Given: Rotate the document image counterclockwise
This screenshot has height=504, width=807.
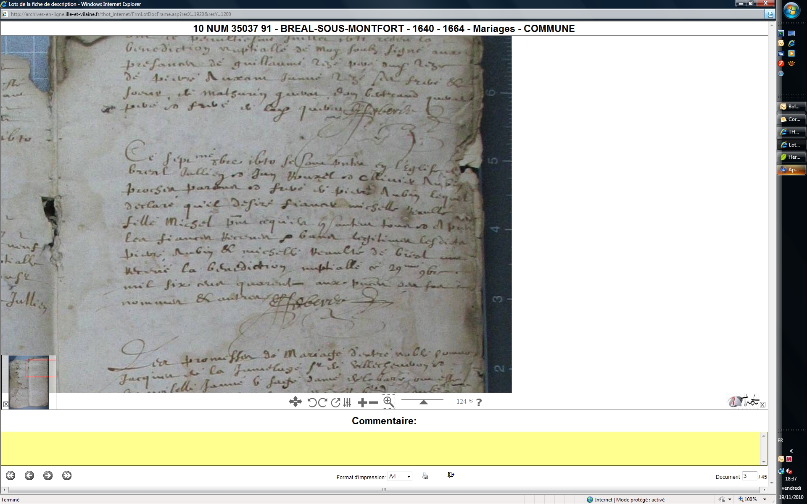Looking at the screenshot, I should tap(312, 402).
